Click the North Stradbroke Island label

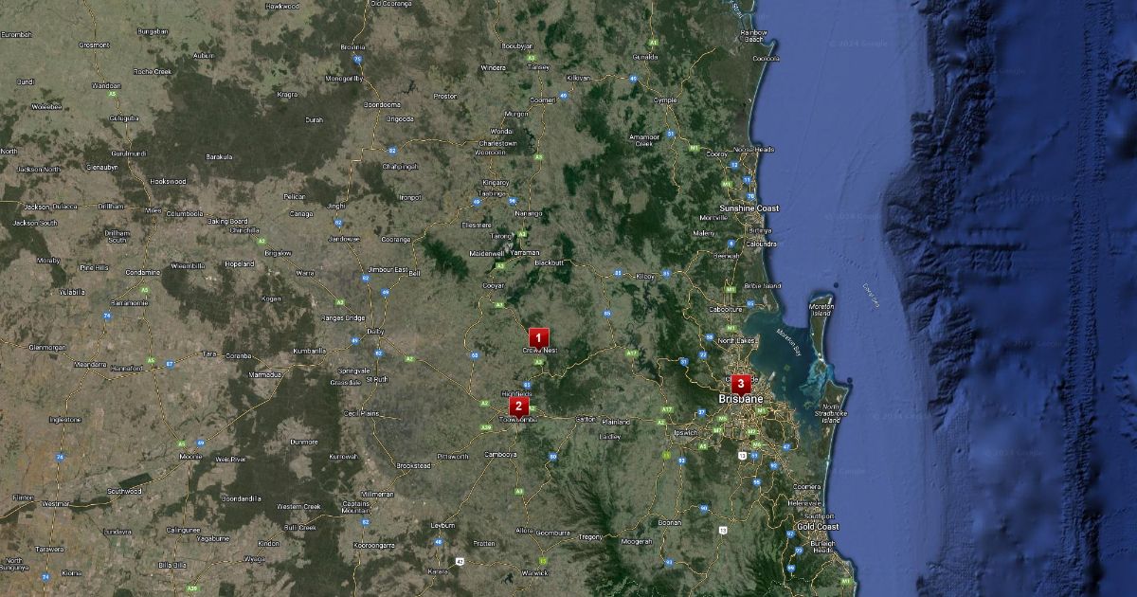click(x=830, y=413)
